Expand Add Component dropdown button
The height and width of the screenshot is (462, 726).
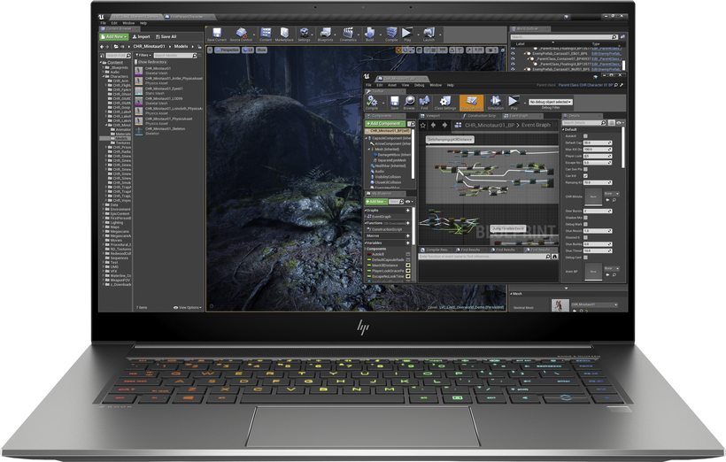coord(385,124)
